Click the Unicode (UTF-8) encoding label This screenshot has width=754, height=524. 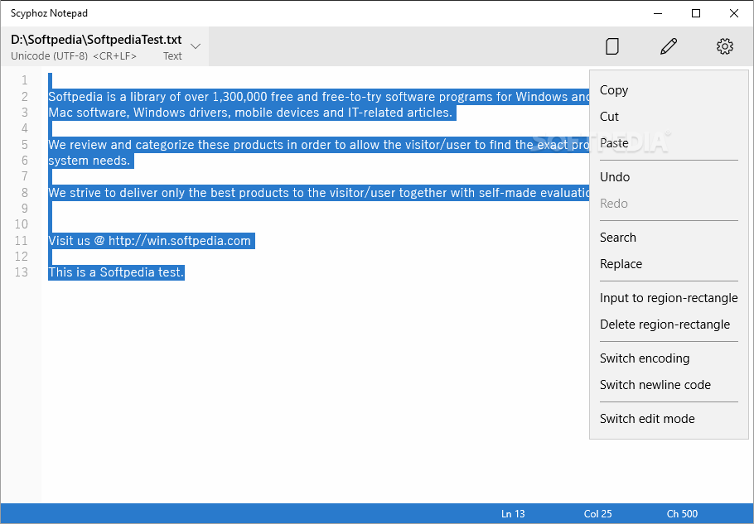pyautogui.click(x=49, y=56)
